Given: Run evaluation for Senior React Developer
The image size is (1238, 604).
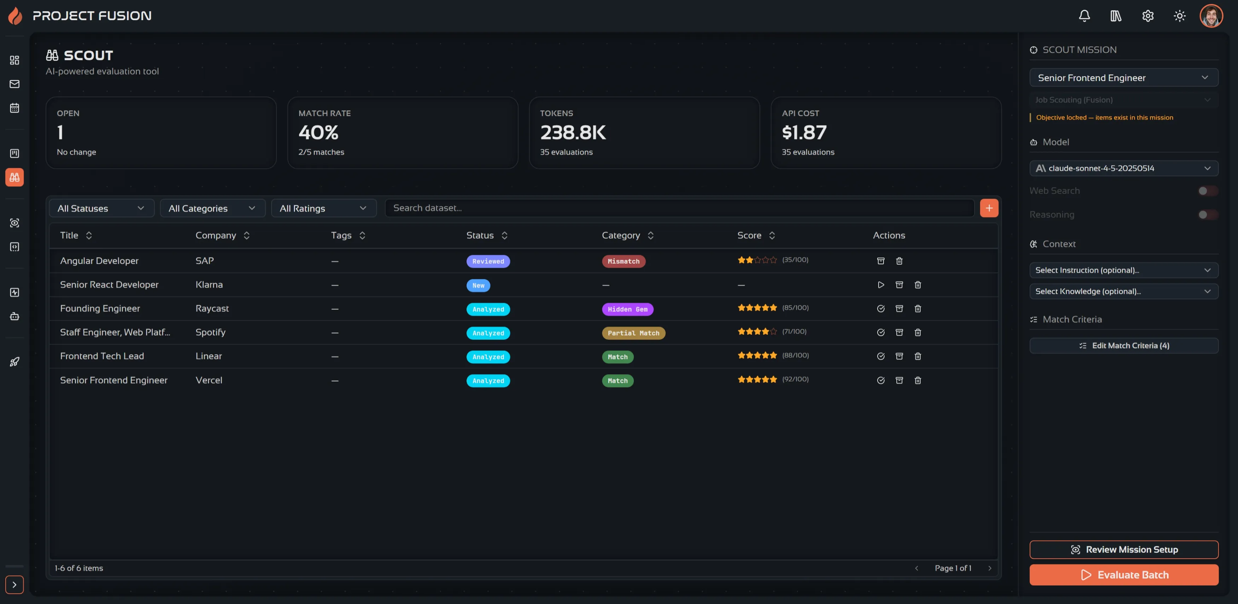Looking at the screenshot, I should (880, 285).
